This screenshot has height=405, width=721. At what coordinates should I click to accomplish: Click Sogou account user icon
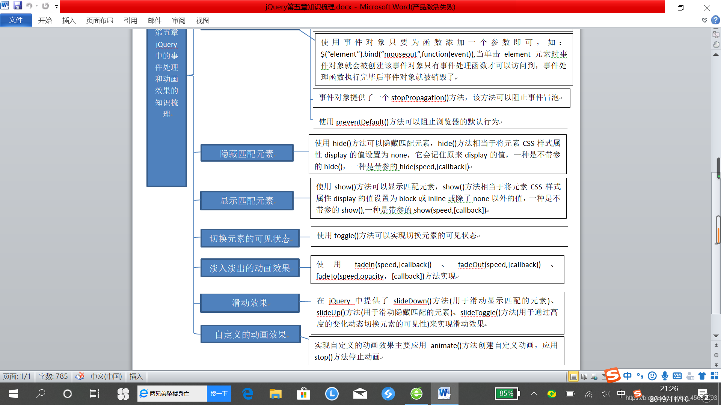[x=690, y=376]
